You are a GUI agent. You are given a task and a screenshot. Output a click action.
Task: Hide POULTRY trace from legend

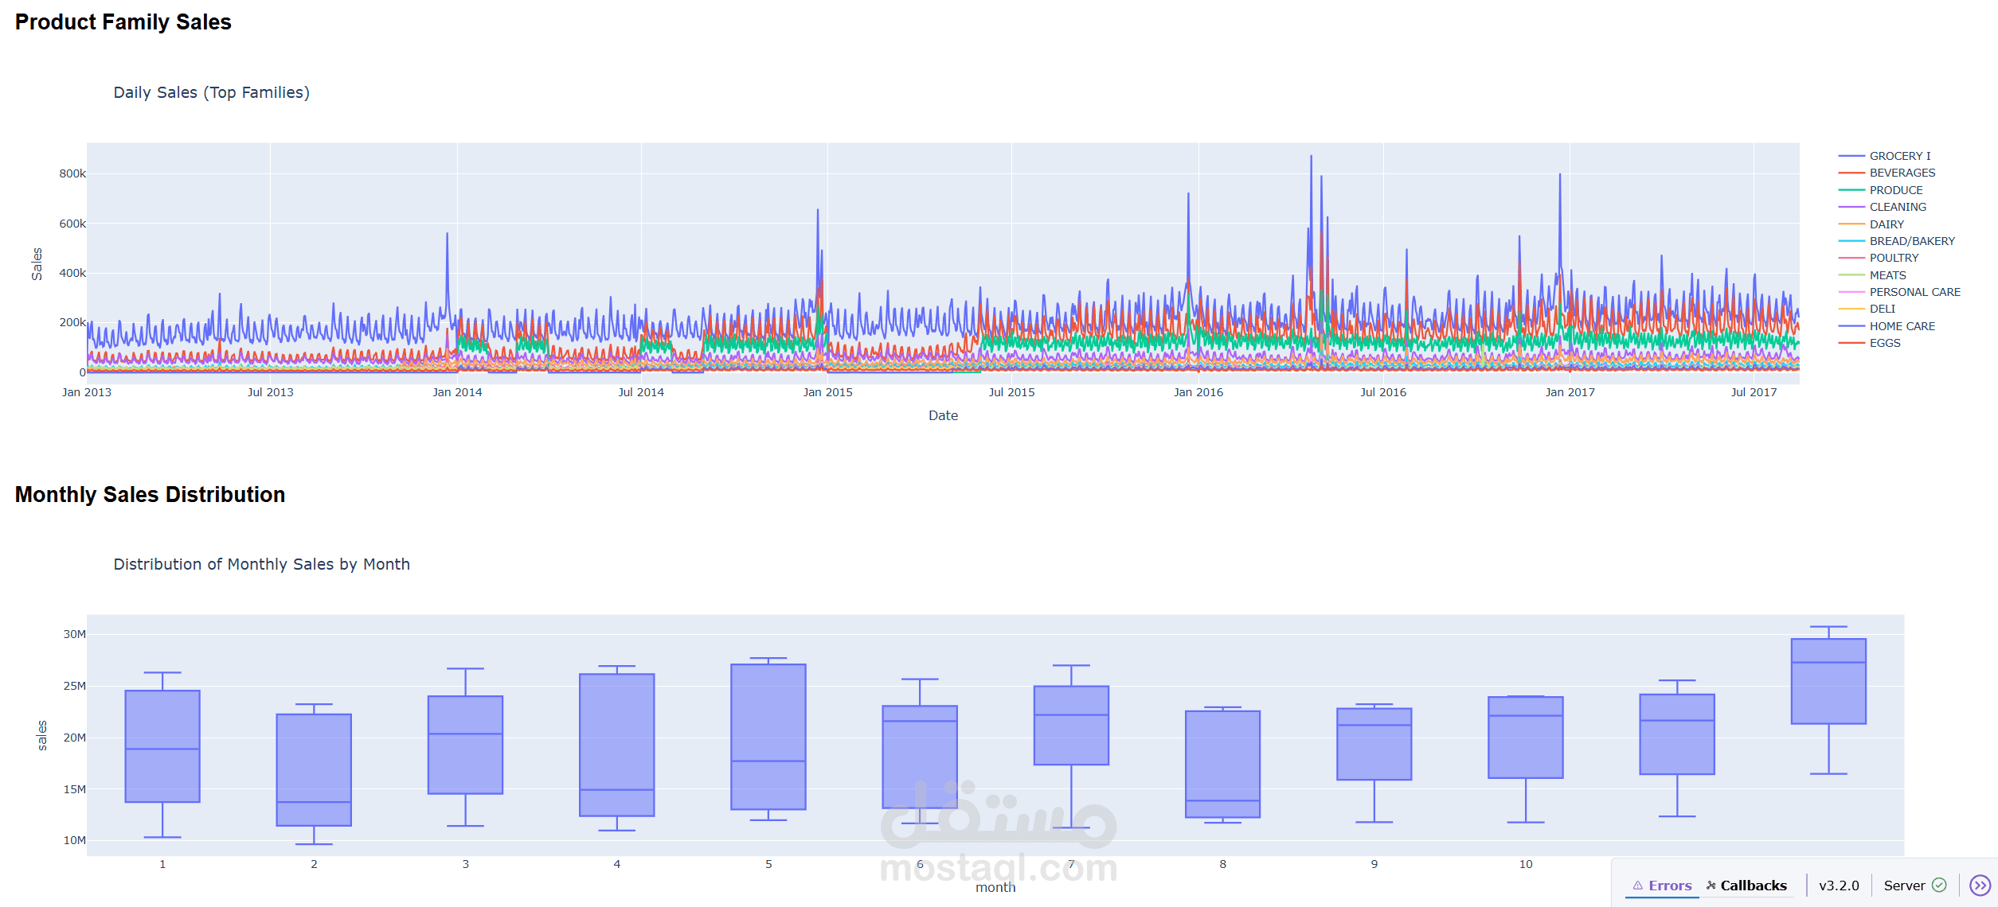pos(1894,258)
